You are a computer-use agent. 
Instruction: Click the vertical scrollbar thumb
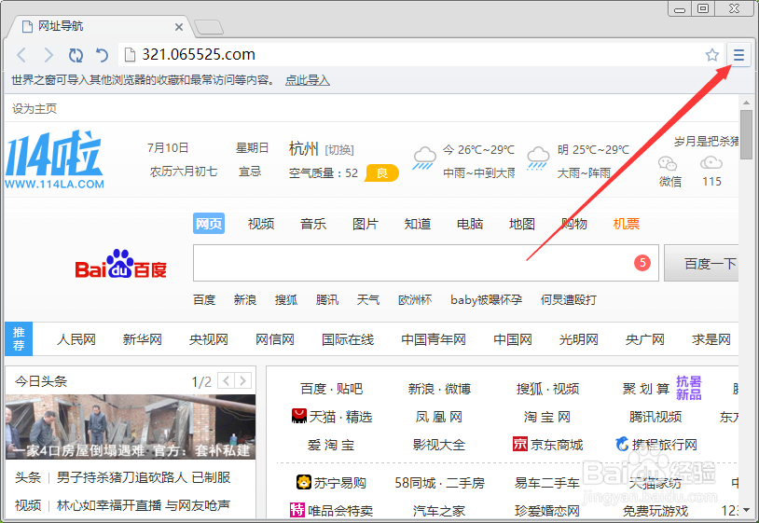[746, 134]
